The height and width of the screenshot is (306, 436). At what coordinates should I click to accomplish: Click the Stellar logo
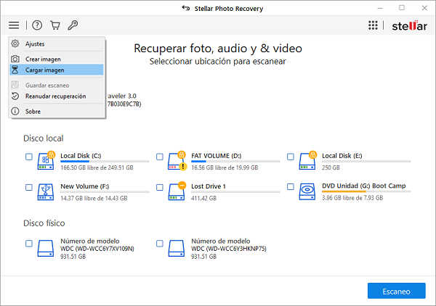[x=409, y=26]
